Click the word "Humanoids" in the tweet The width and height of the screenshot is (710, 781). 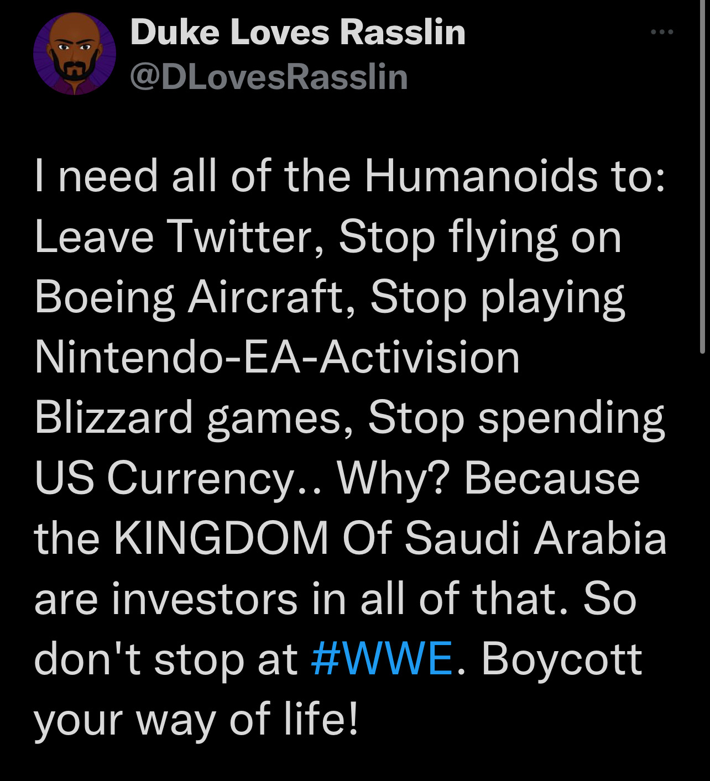[x=481, y=177]
